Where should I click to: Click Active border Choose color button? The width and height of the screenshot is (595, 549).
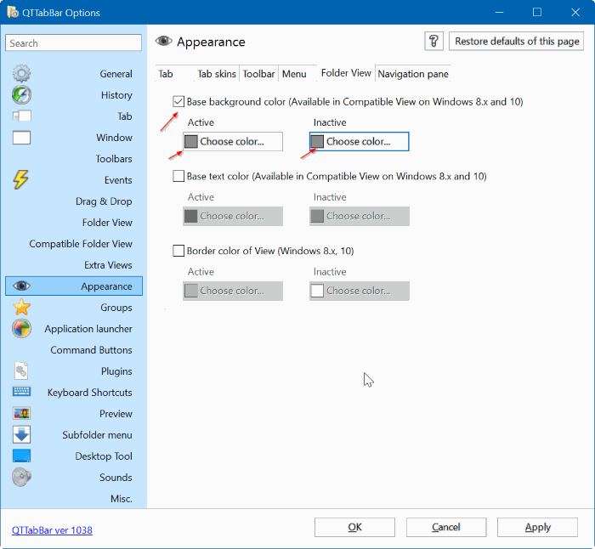point(233,291)
